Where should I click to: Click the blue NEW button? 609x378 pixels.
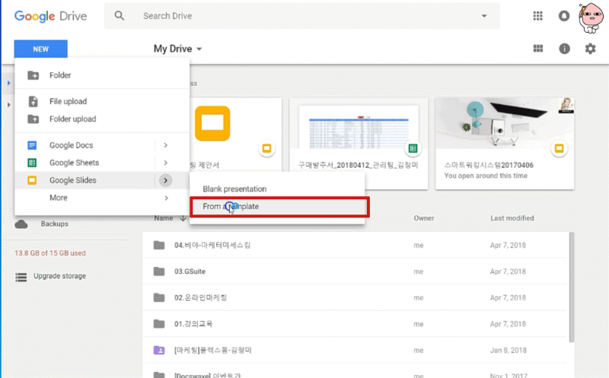41,49
